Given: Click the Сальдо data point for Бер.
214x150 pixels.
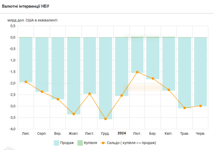Looking at the screenshot, I should pyautogui.click(x=153, y=79).
